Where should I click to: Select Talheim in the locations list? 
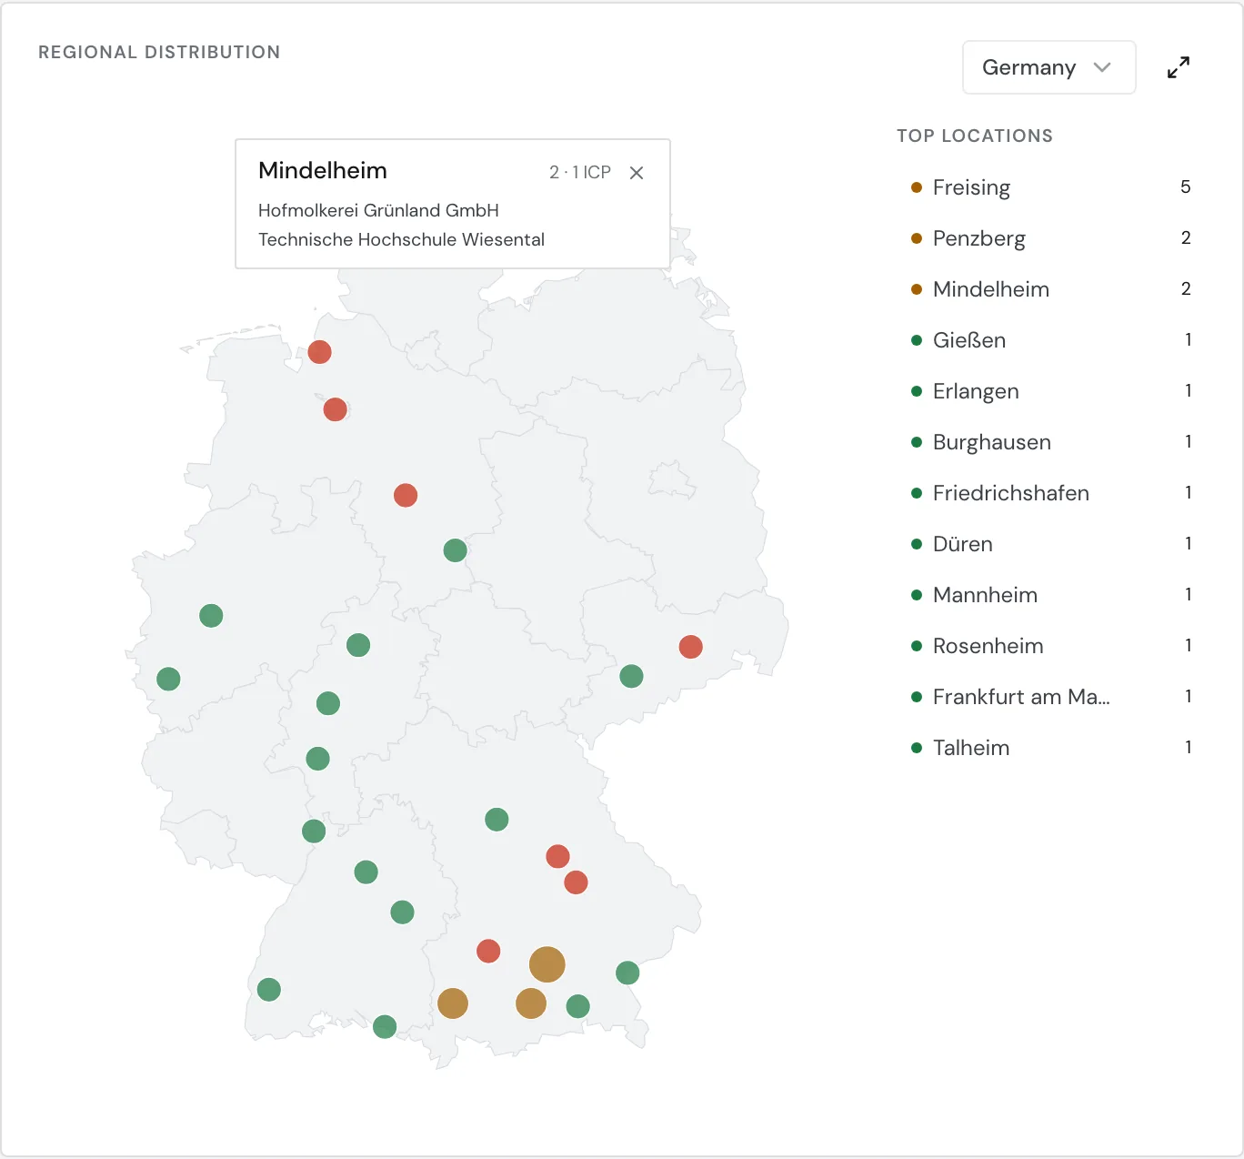pos(1050,748)
